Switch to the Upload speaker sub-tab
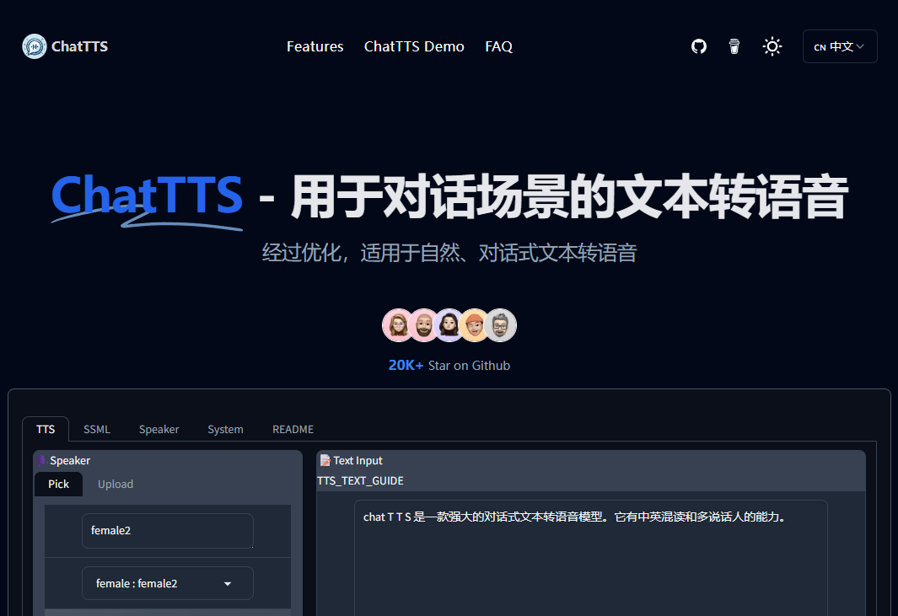 (116, 485)
